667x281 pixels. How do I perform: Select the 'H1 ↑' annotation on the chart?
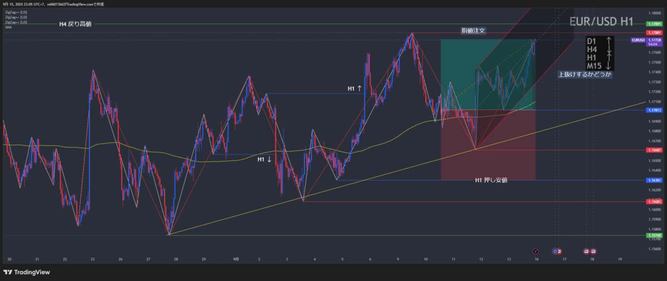[355, 88]
